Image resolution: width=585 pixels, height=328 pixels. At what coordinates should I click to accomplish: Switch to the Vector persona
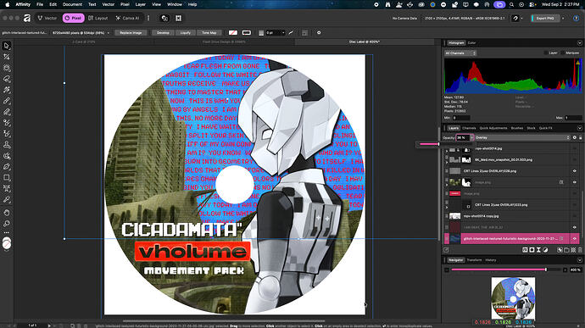coord(47,18)
